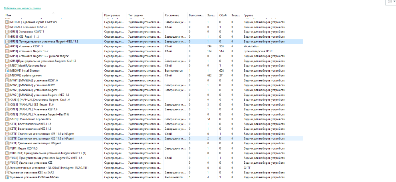The height and width of the screenshot is (182, 396).
Task: Select 'Удаленная установка KSWS на MSServ' task name
Action: tap(34, 178)
